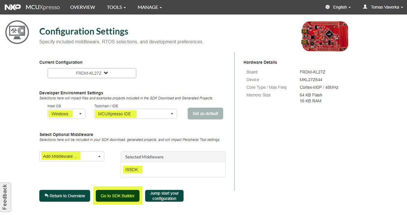This screenshot has width=407, height=215.
Task: Click the Set as default button
Action: click(x=205, y=113)
